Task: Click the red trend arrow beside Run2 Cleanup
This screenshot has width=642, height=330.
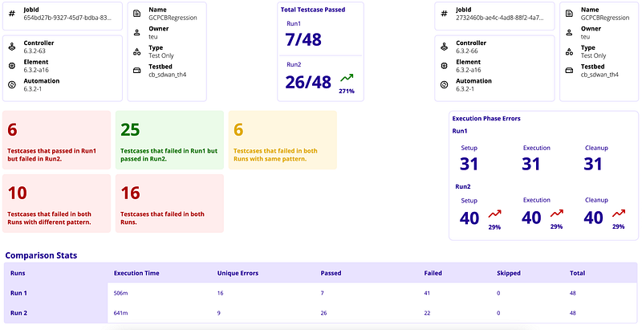Action: (619, 214)
